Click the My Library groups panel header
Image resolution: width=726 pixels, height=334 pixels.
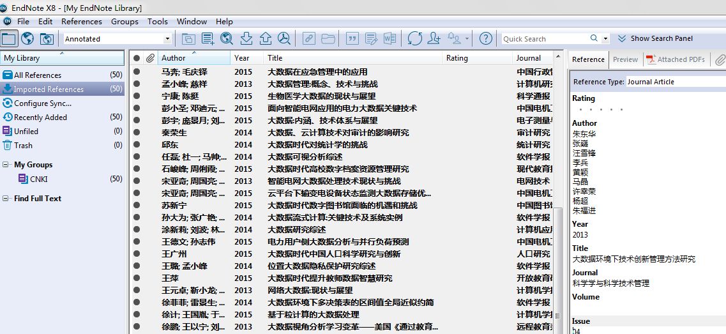click(x=62, y=58)
